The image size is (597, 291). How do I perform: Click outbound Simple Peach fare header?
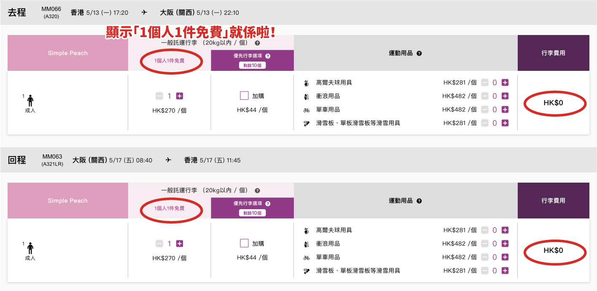[x=67, y=53]
